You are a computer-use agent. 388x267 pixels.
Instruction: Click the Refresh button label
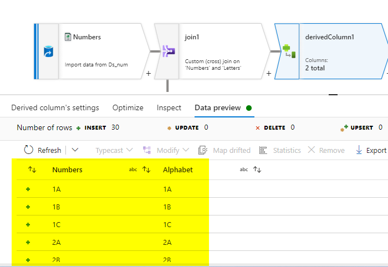[49, 150]
